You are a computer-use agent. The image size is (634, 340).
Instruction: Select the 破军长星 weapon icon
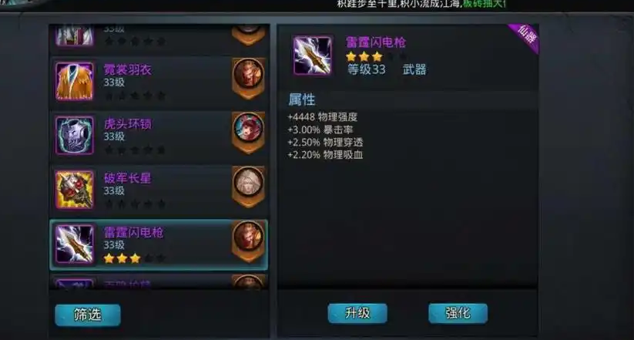[x=75, y=190]
